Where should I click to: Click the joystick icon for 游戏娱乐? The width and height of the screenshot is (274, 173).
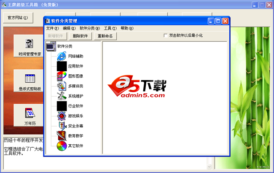(62, 116)
